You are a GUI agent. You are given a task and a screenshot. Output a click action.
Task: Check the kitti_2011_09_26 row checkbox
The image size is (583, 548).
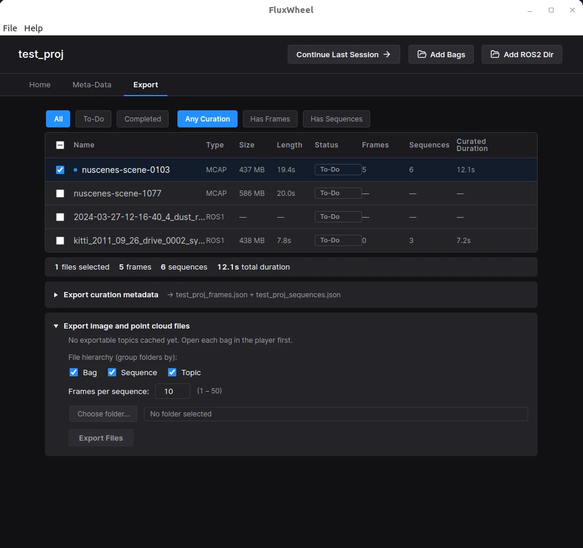coord(60,241)
